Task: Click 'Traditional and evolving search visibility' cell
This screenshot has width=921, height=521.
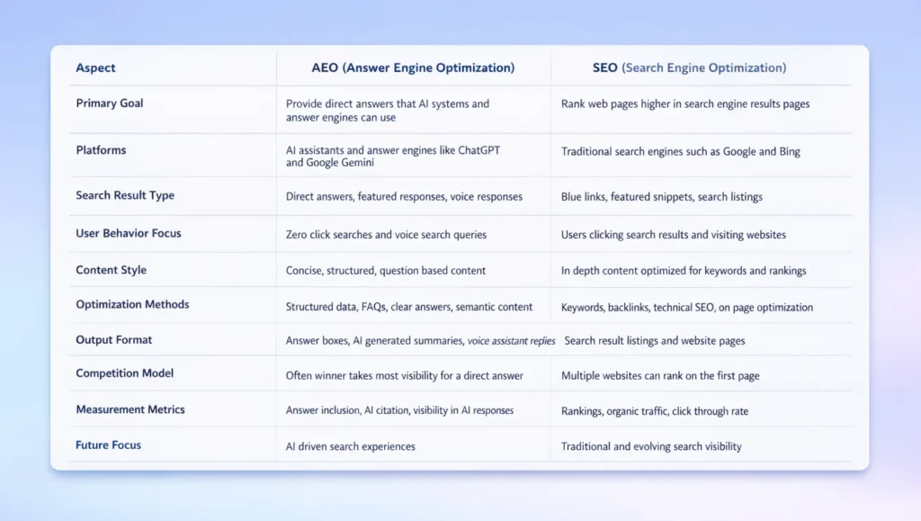Action: 651,446
